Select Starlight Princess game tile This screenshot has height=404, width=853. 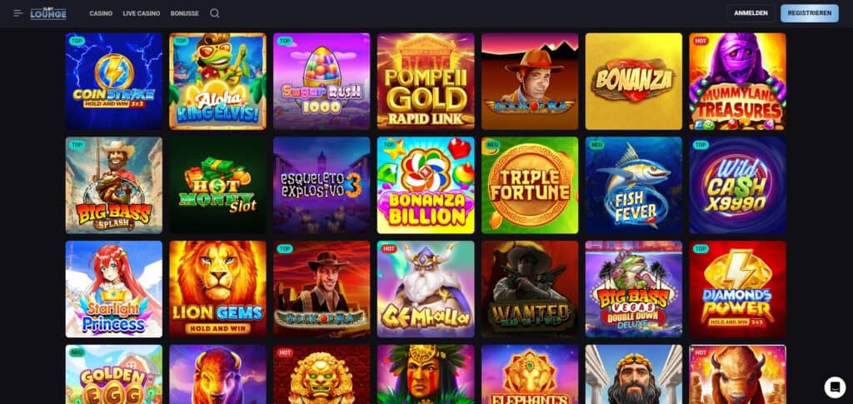coord(113,289)
